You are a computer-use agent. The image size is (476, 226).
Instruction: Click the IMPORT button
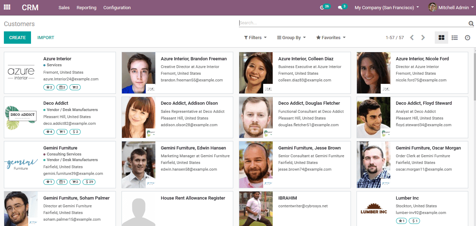point(46,38)
